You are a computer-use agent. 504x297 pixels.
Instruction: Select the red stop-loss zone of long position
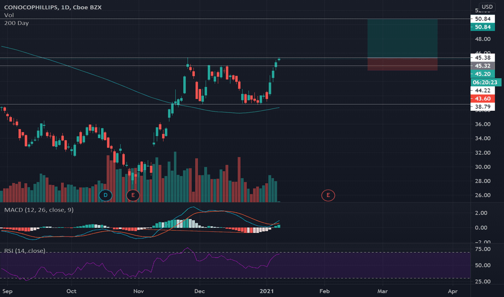[x=402, y=64]
